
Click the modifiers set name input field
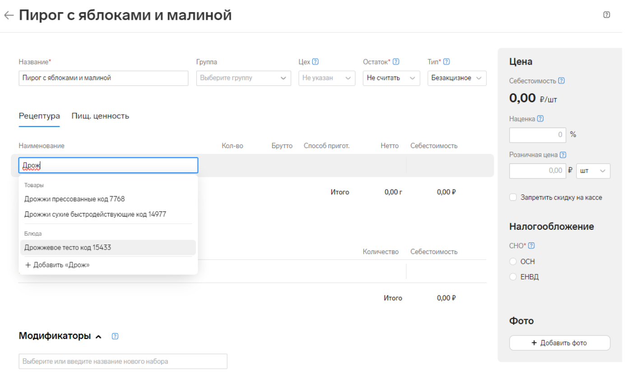coord(123,361)
